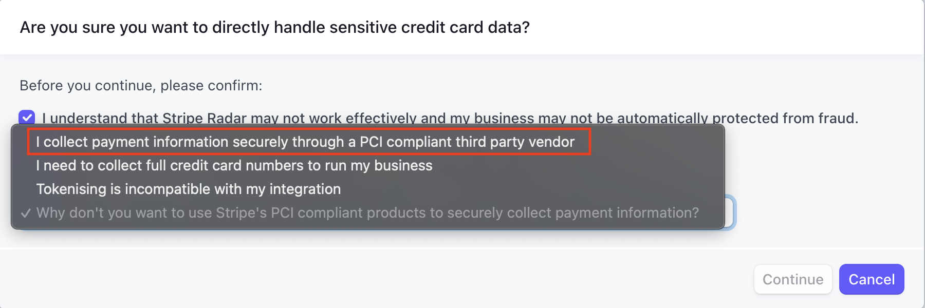Click the blue tick inside the Radar checkbox
The height and width of the screenshot is (308, 925).
pos(27,118)
